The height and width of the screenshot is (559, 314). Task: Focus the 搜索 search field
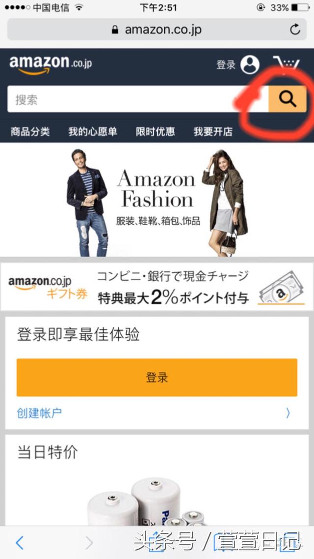tap(138, 99)
